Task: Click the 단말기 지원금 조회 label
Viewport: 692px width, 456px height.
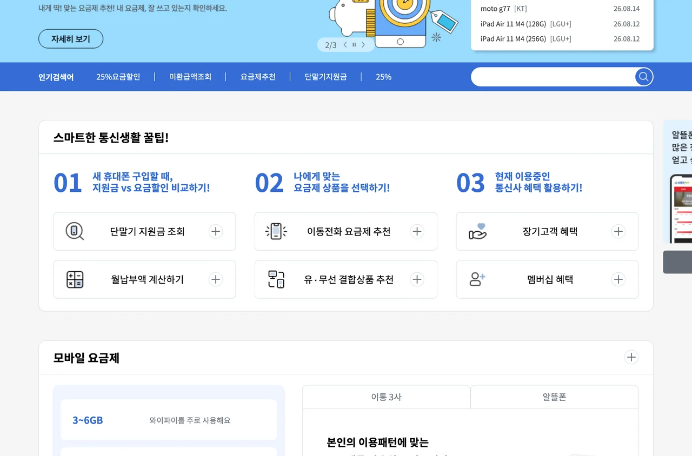Action: pyautogui.click(x=147, y=231)
